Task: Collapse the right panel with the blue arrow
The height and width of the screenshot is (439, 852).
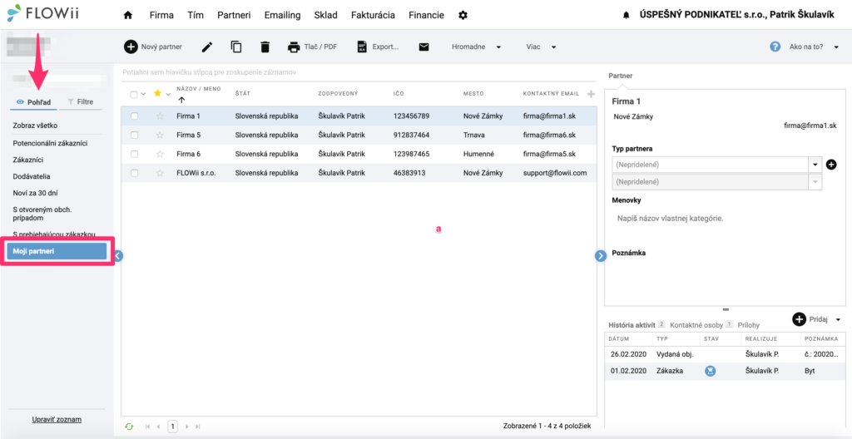Action: coord(601,256)
